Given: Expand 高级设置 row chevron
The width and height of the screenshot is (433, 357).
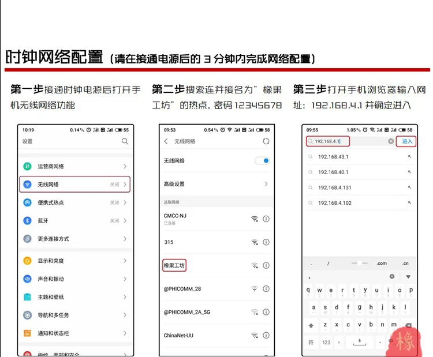Looking at the screenshot, I should click(266, 184).
